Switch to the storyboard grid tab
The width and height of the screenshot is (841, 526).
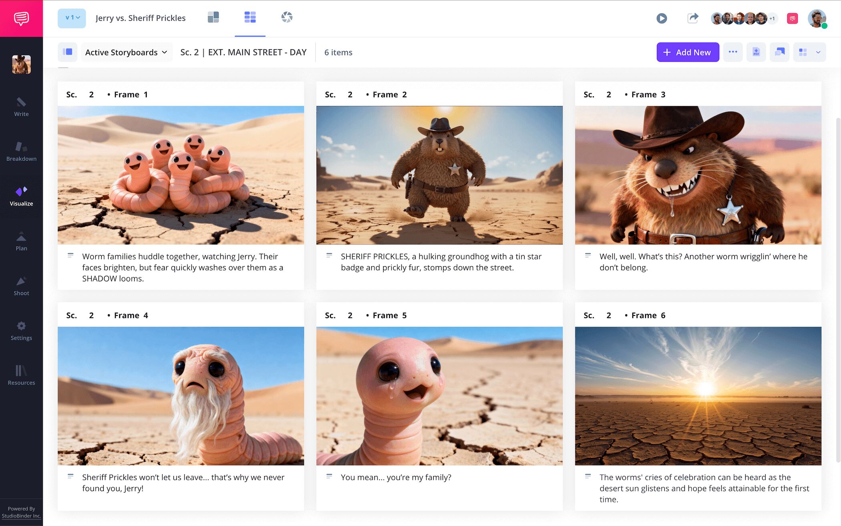[x=250, y=17]
